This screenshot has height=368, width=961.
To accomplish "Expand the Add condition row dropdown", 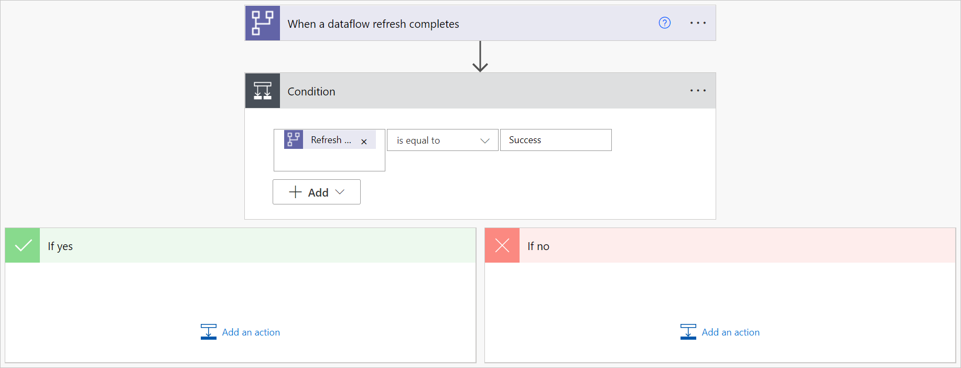I will click(317, 192).
